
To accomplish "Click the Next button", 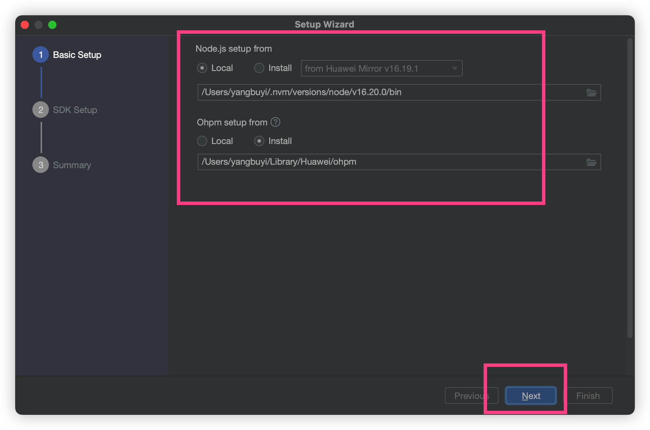I will coord(531,396).
